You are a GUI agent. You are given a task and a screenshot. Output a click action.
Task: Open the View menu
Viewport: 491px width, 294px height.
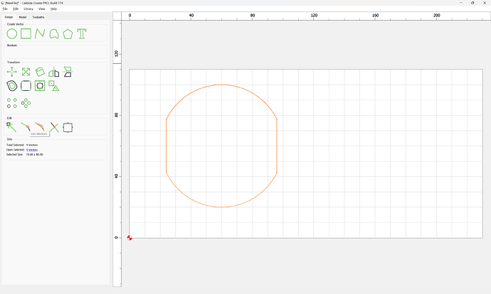click(x=42, y=9)
